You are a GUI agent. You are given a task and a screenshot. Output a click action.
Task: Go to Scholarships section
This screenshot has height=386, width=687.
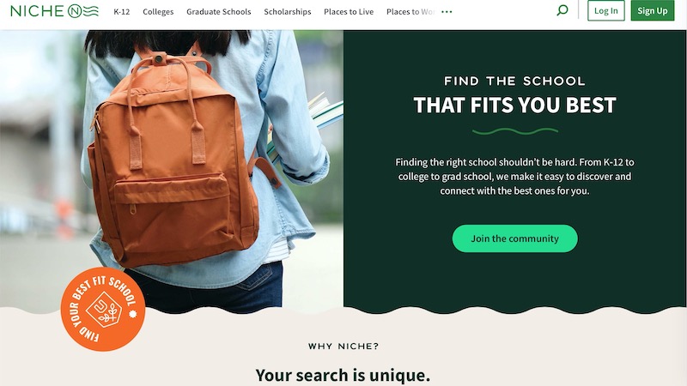point(288,12)
